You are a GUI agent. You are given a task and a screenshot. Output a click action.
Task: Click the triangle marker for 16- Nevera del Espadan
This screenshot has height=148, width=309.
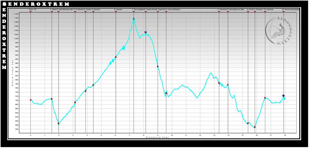(x=284, y=12)
